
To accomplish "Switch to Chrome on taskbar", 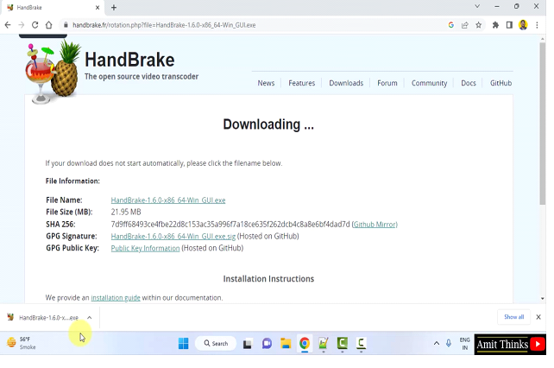I will pyautogui.click(x=305, y=343).
